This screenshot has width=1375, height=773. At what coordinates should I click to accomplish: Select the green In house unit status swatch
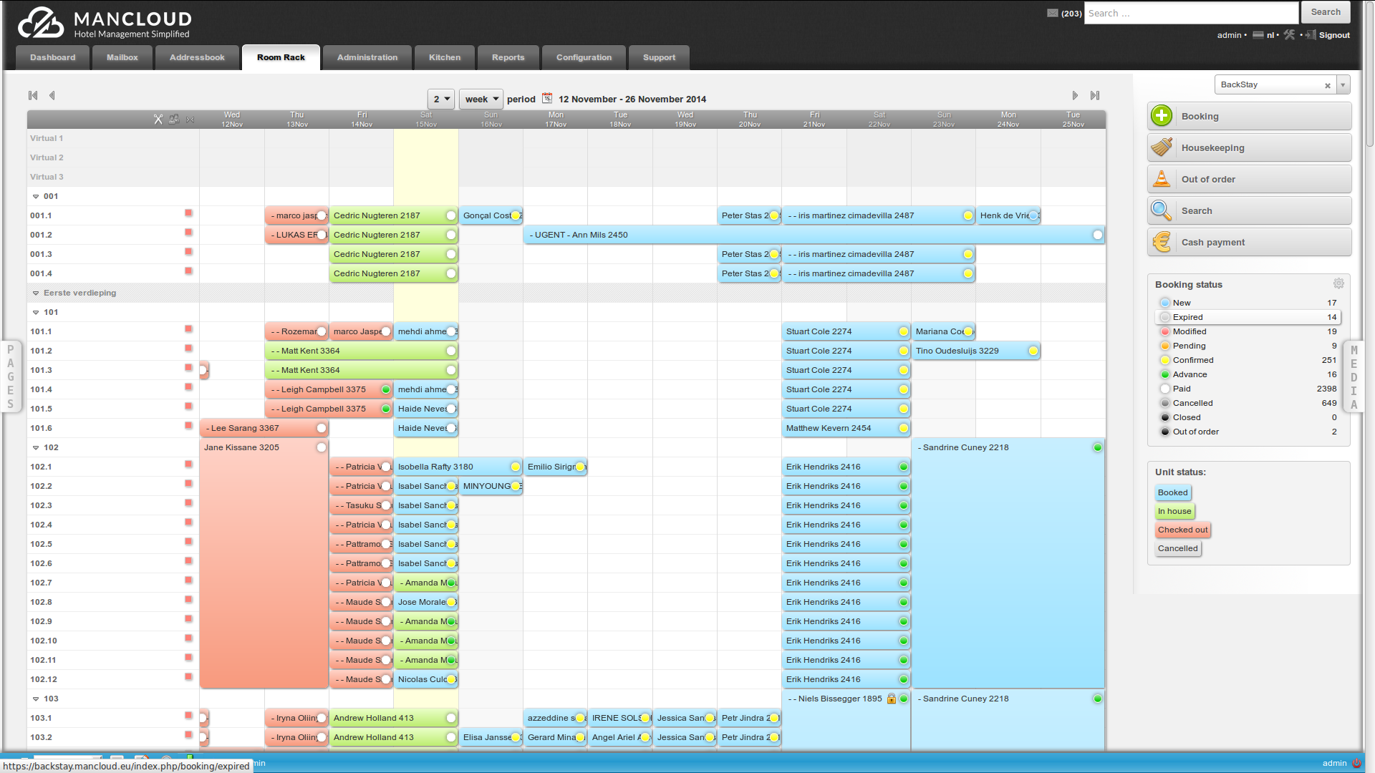(x=1174, y=511)
